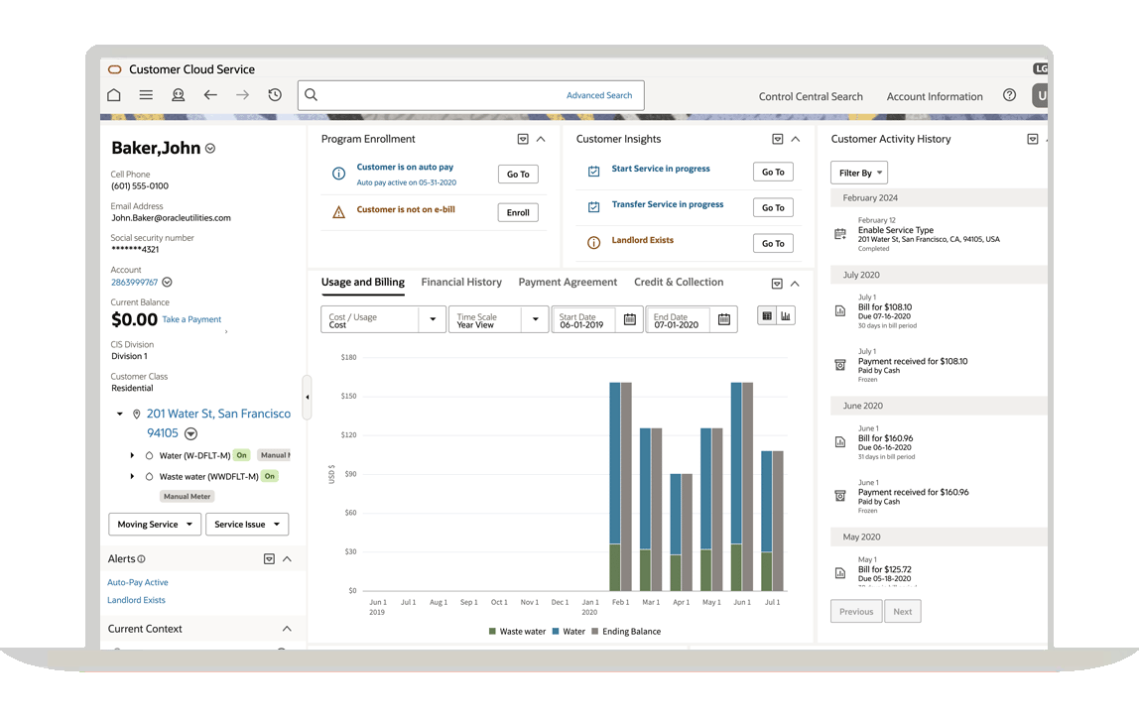Switch to table data view
This screenshot has width=1139, height=718.
(x=767, y=316)
